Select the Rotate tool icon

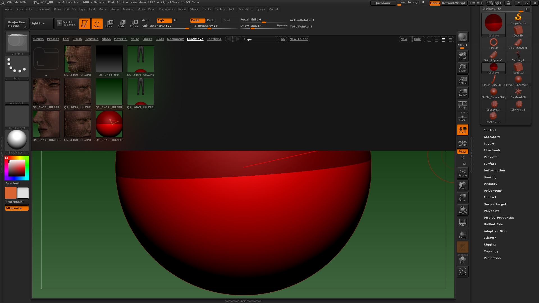(x=134, y=24)
